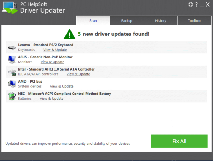Click the taskbar at the bottom
Viewport: 213px width, 161px height.
(x=106, y=159)
